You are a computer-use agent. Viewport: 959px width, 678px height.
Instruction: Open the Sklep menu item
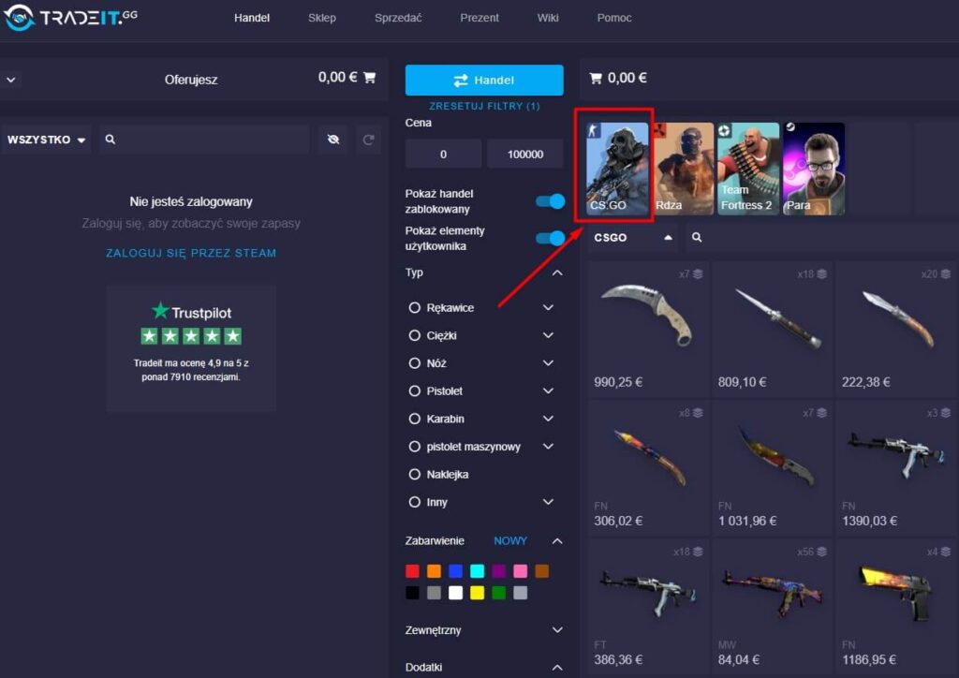(321, 18)
